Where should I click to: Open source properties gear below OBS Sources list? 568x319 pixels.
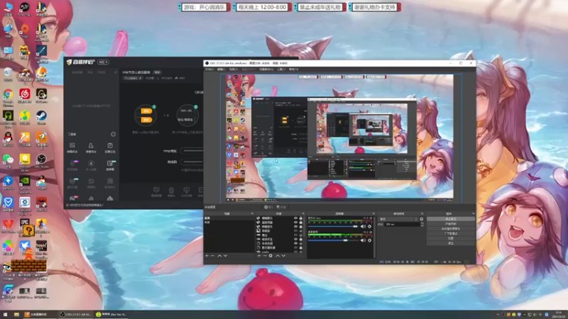tap(271, 256)
